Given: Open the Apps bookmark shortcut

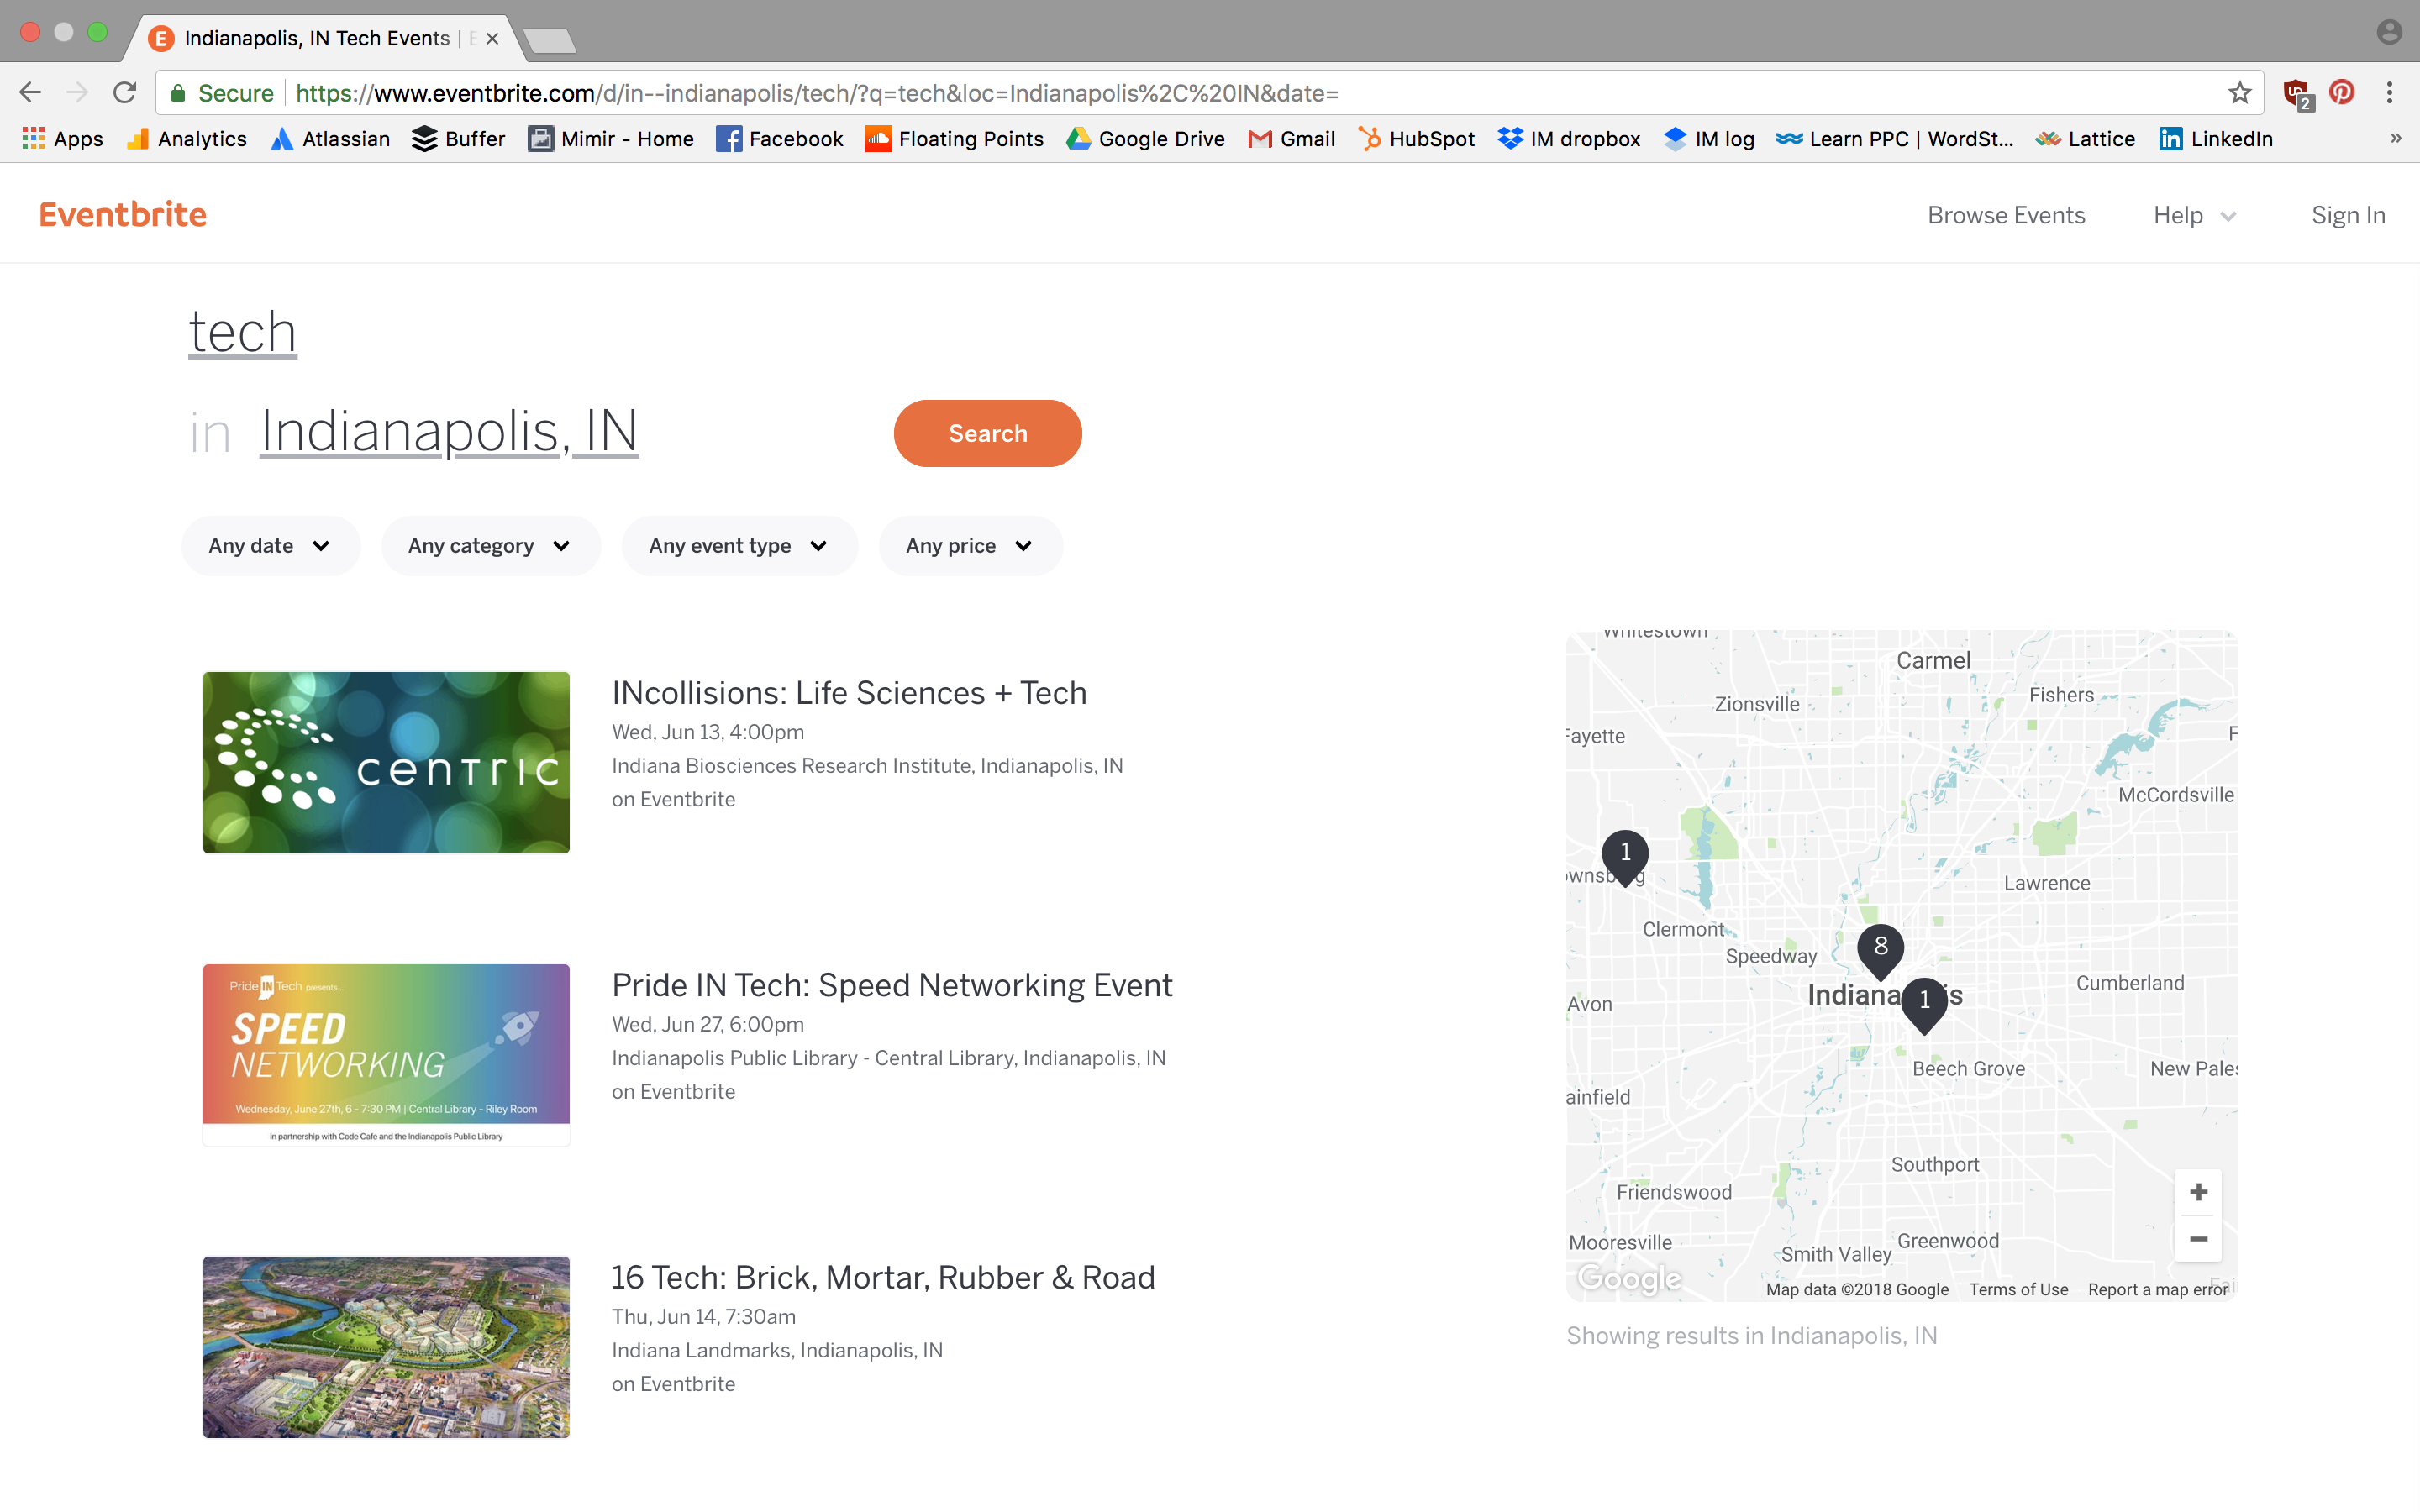Looking at the screenshot, I should pyautogui.click(x=62, y=139).
